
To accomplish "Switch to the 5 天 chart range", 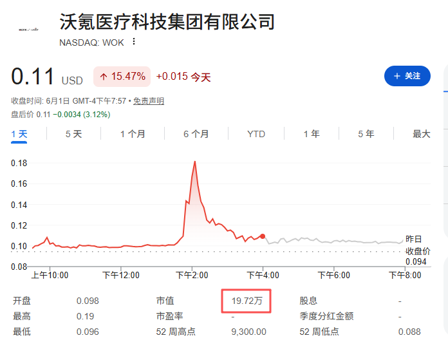I will (74, 134).
